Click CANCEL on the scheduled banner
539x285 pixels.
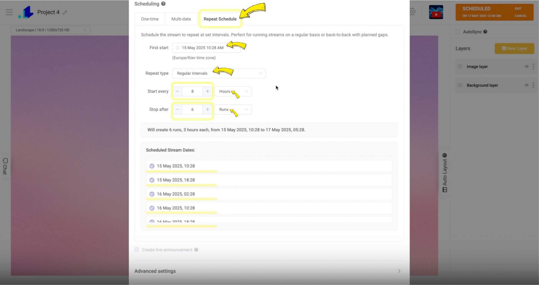click(x=520, y=16)
